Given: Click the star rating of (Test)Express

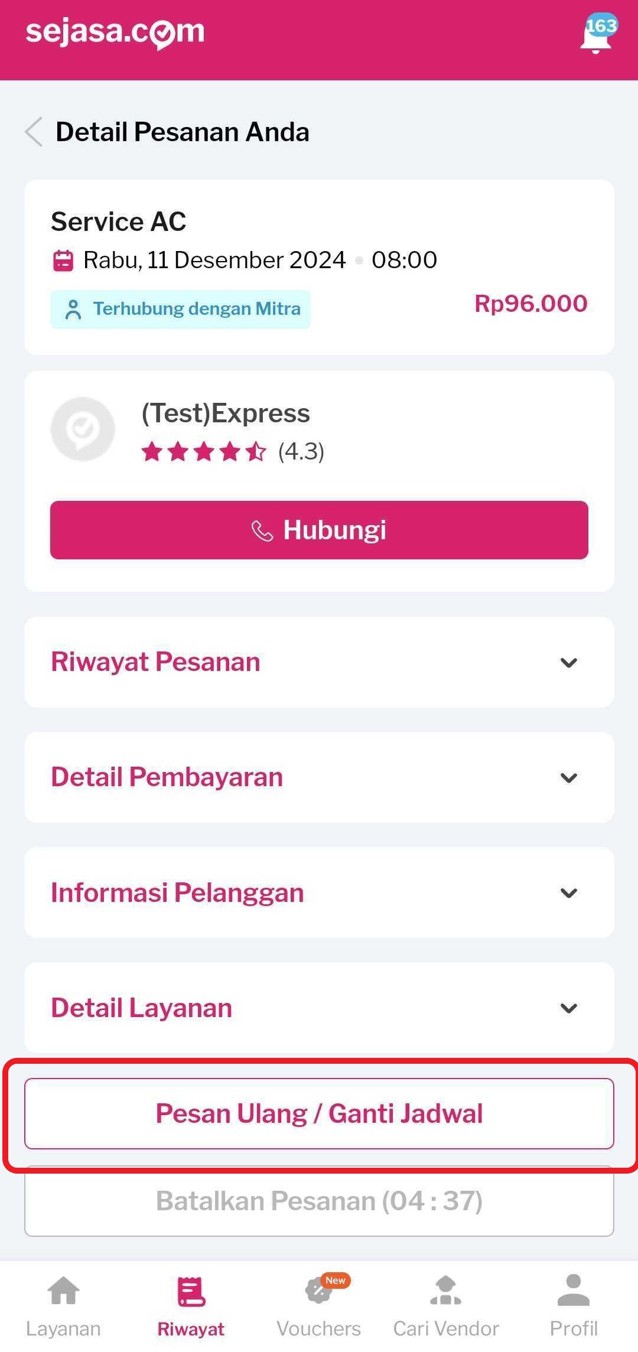Looking at the screenshot, I should pos(204,452).
